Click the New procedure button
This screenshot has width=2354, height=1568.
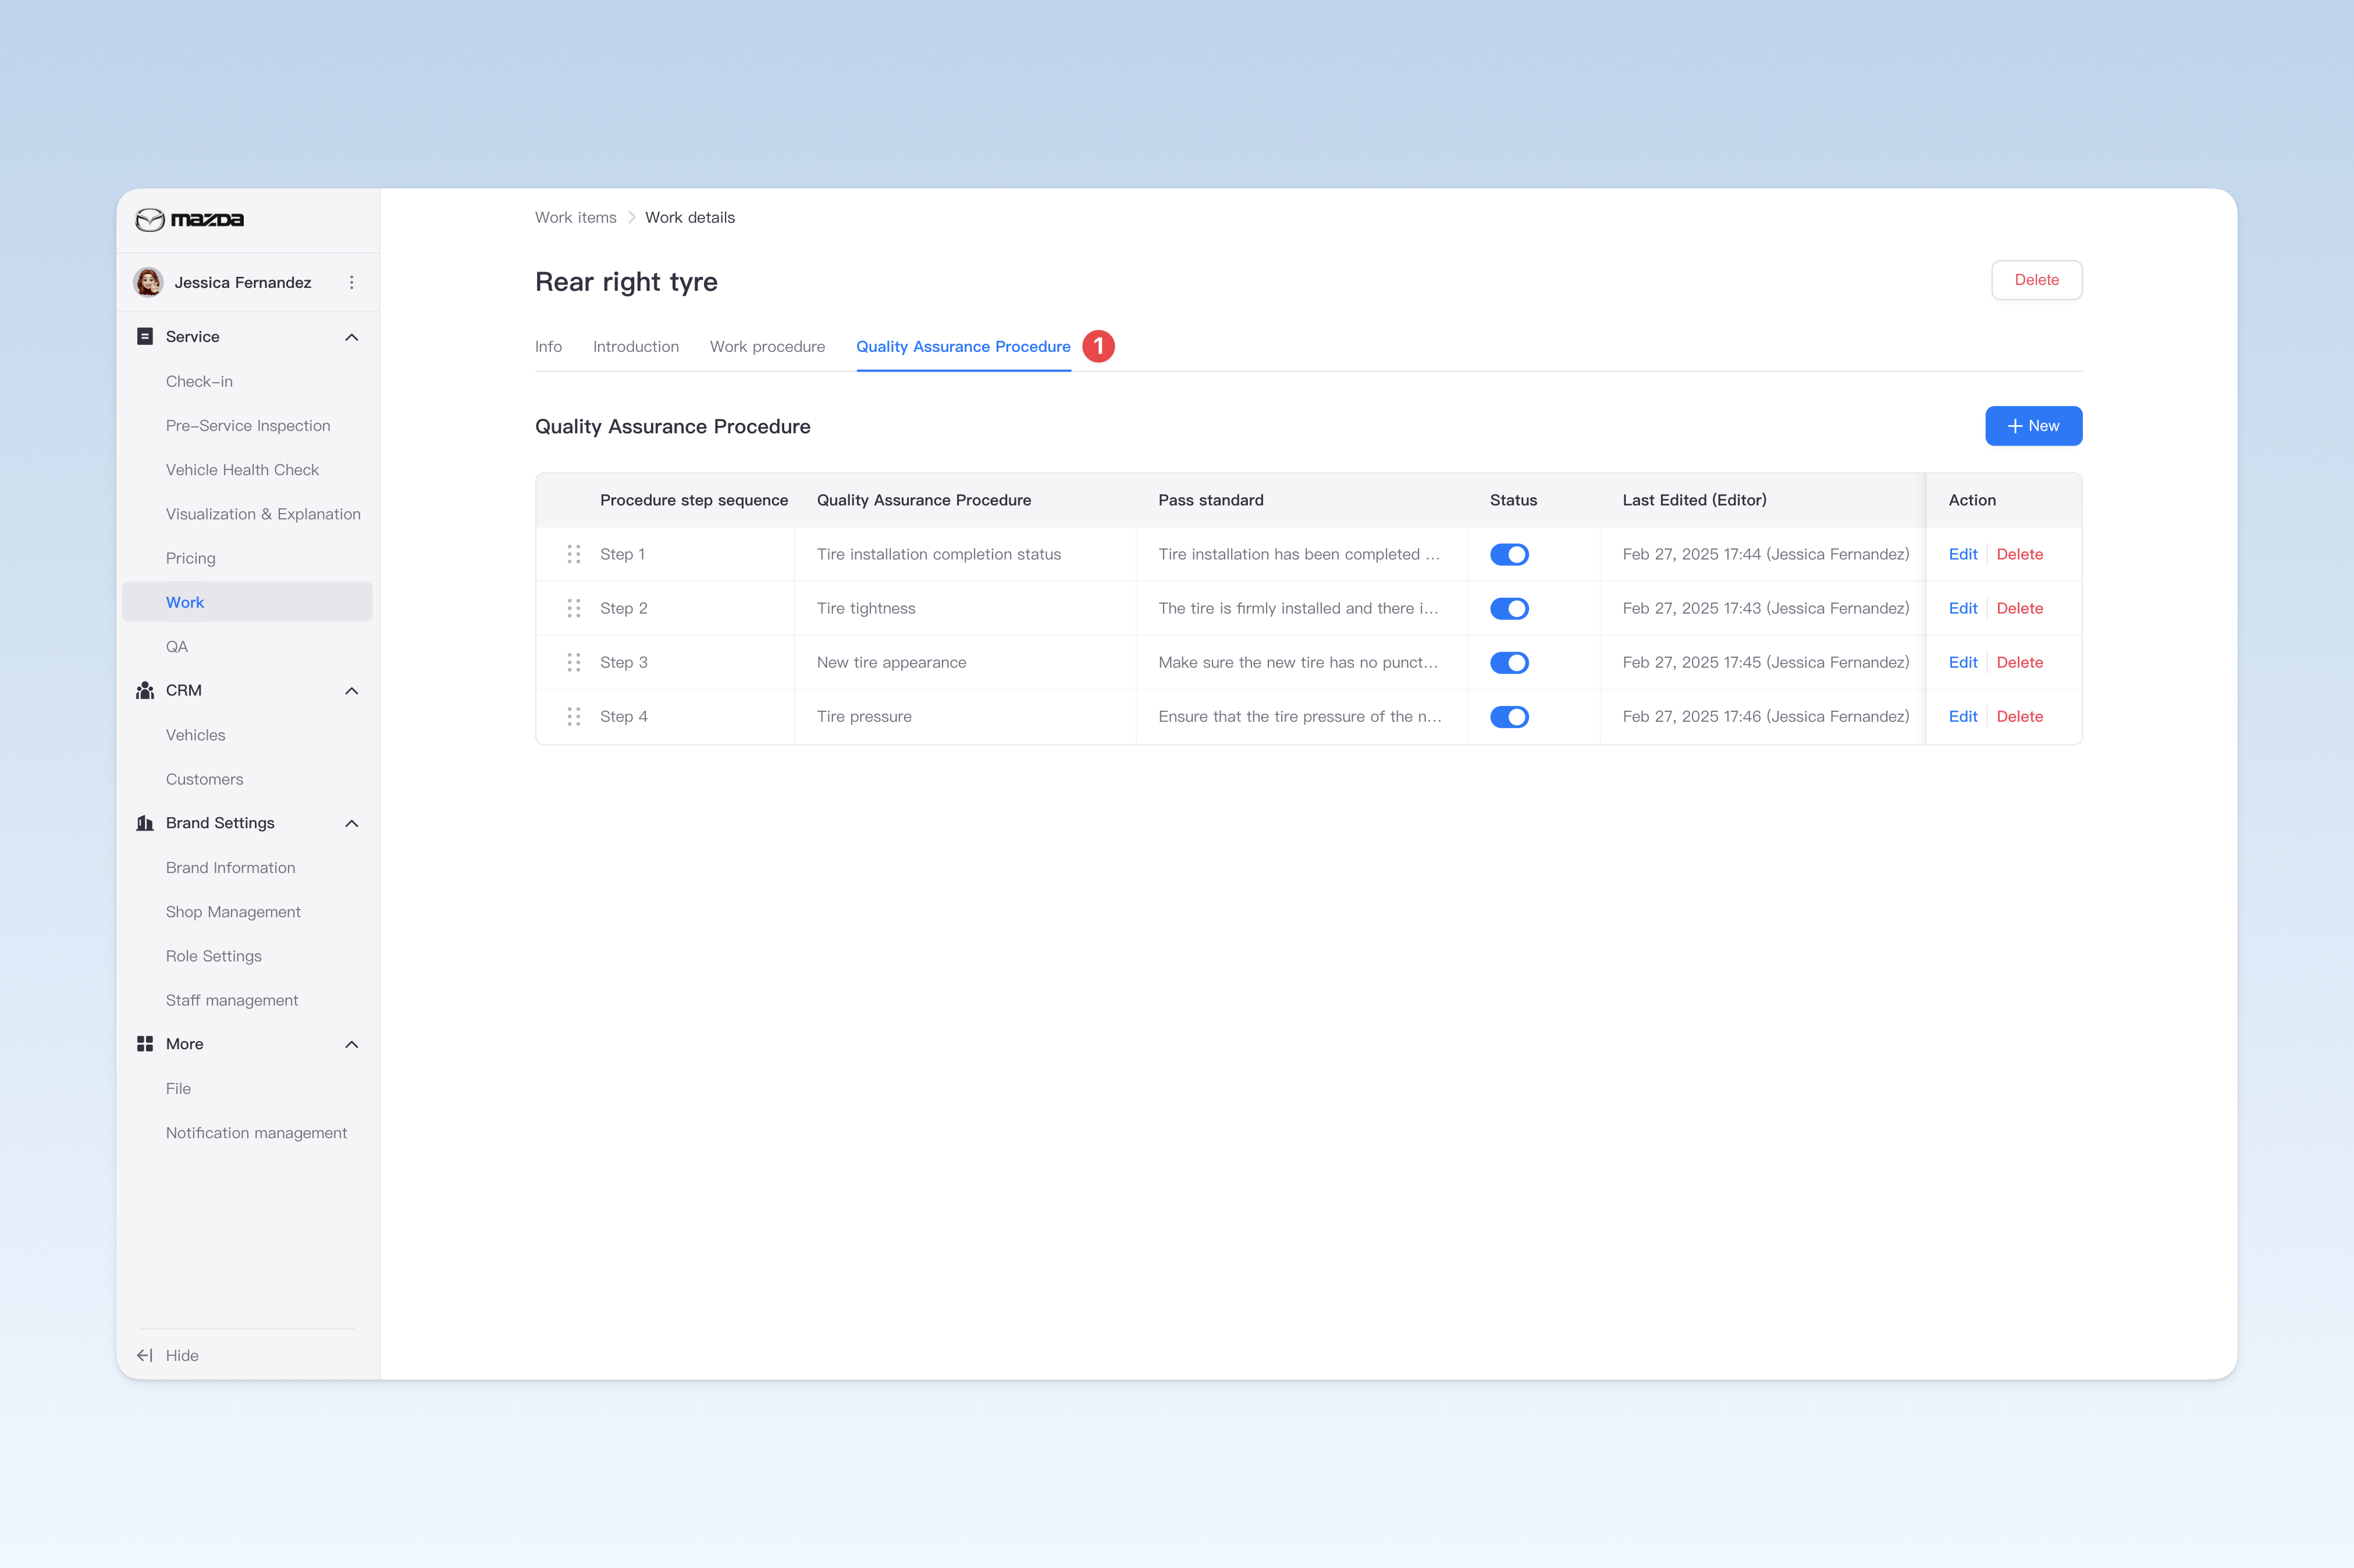pos(2033,426)
